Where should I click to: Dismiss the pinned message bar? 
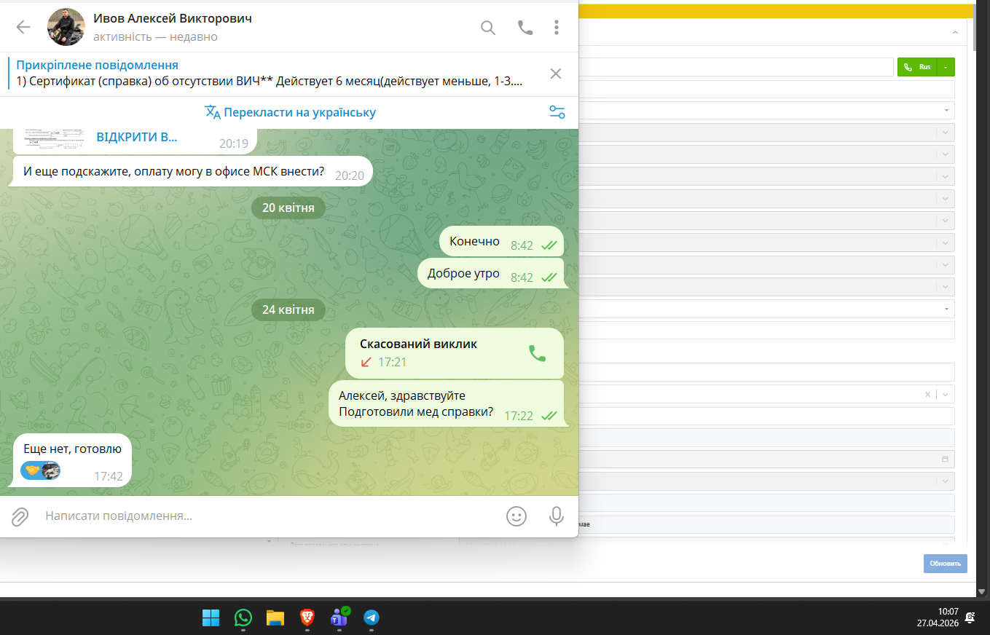tap(556, 74)
